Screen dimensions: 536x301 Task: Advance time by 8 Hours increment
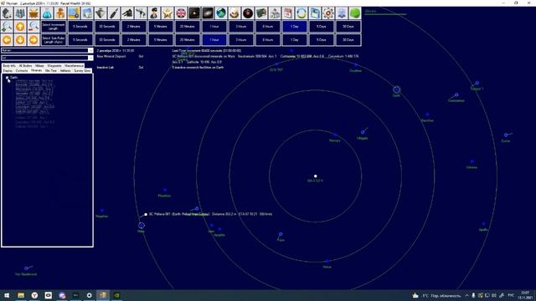[268, 26]
